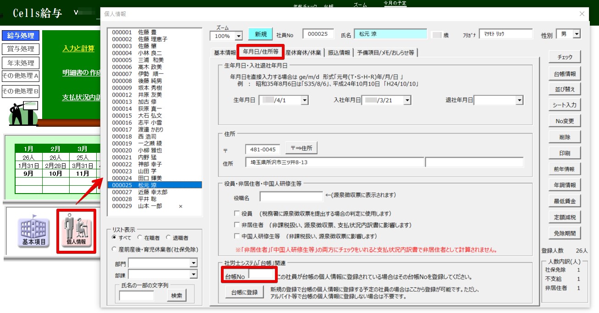Screen dimensions: 599x313
Task: Check the 役員 checkbox
Action: 237,214
